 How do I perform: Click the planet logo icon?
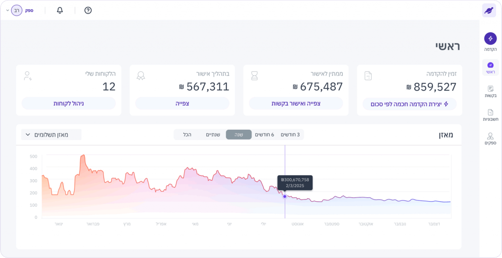(489, 10)
